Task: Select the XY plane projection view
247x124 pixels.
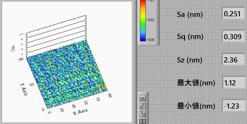Action: click(x=142, y=98)
